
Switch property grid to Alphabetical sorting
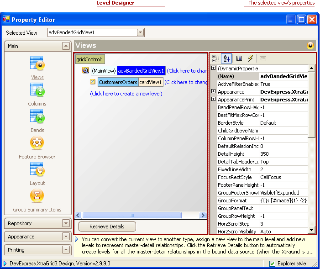pyautogui.click(x=226, y=58)
